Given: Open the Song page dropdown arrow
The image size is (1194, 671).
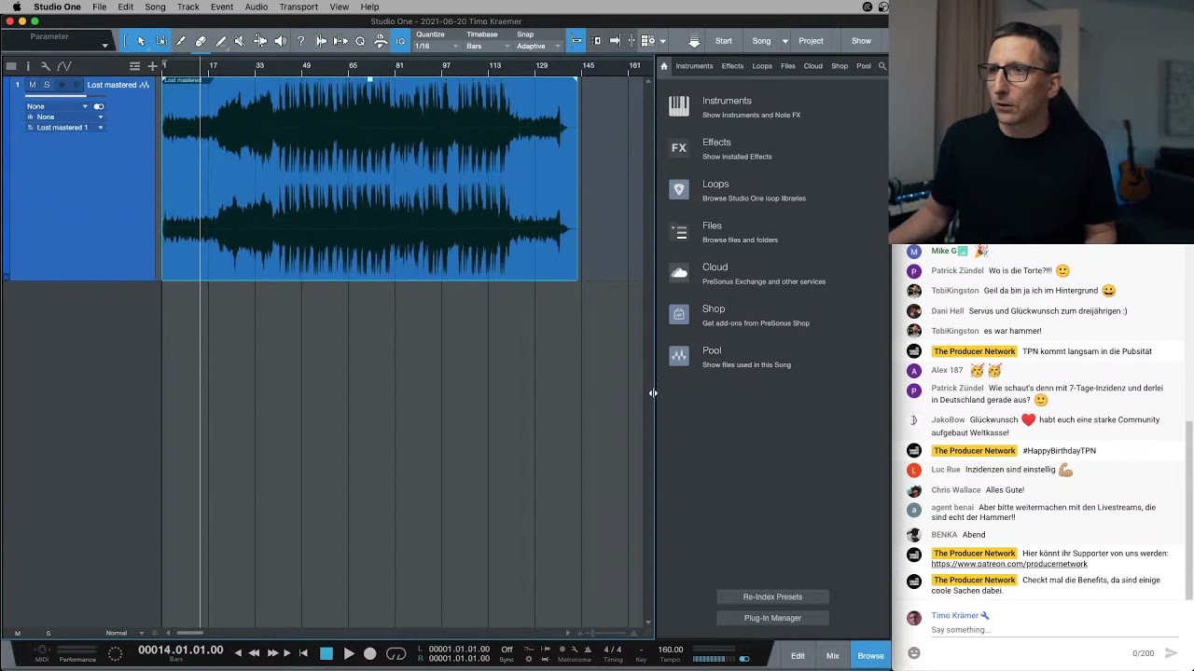Looking at the screenshot, I should pyautogui.click(x=784, y=41).
